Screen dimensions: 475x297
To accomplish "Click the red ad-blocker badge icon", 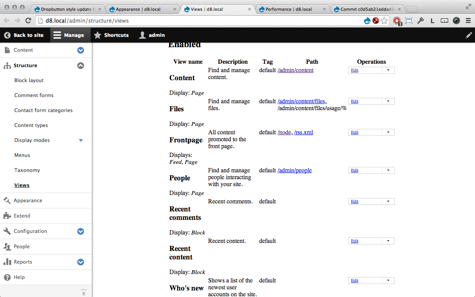I will coord(397,20).
